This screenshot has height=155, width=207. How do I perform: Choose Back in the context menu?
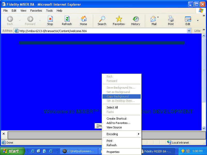point(122,76)
